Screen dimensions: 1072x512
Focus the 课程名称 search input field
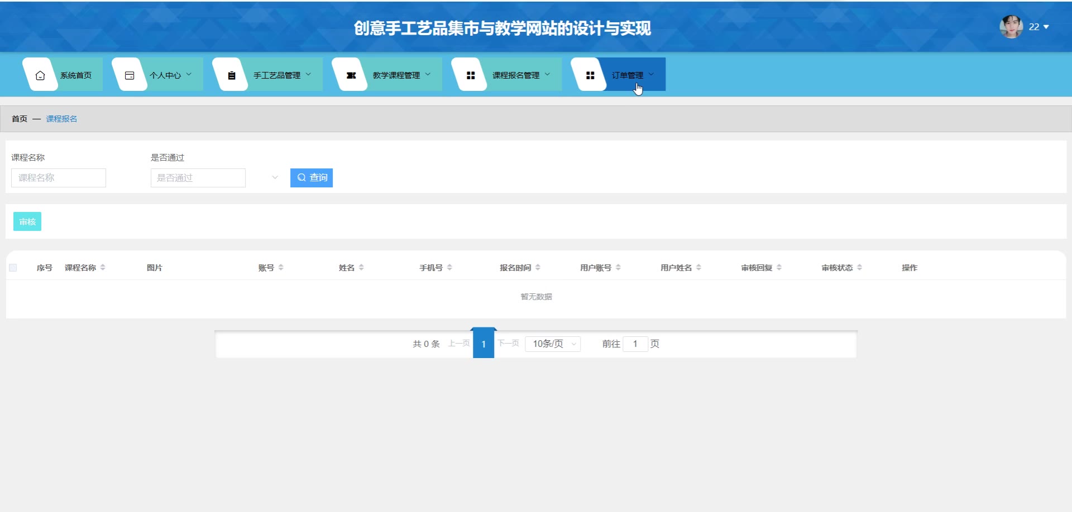click(59, 178)
